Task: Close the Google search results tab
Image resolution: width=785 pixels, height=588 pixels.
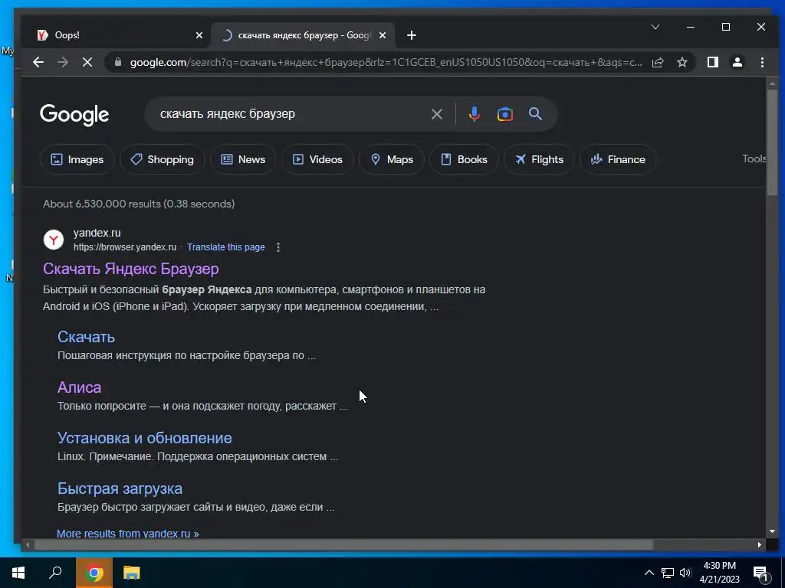Action: (x=383, y=35)
